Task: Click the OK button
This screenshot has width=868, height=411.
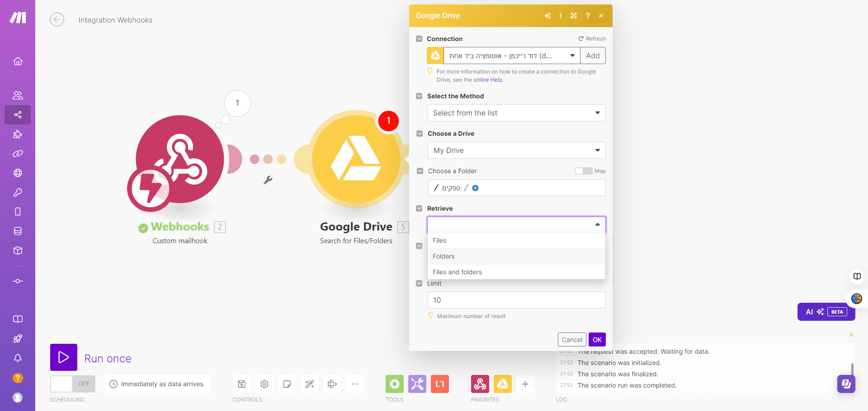Action: (597, 340)
